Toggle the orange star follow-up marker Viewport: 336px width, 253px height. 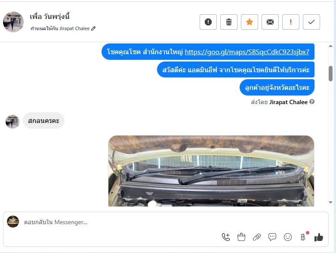(250, 22)
